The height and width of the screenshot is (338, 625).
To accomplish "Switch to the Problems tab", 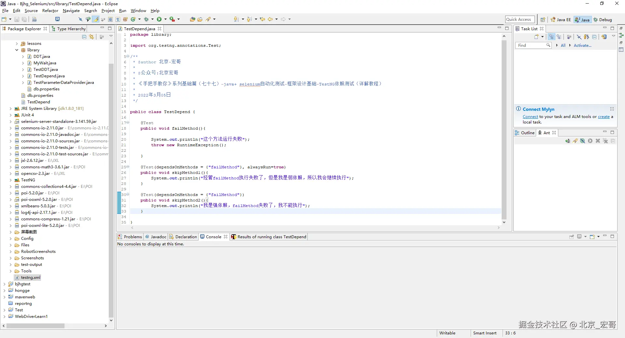I will [130, 237].
